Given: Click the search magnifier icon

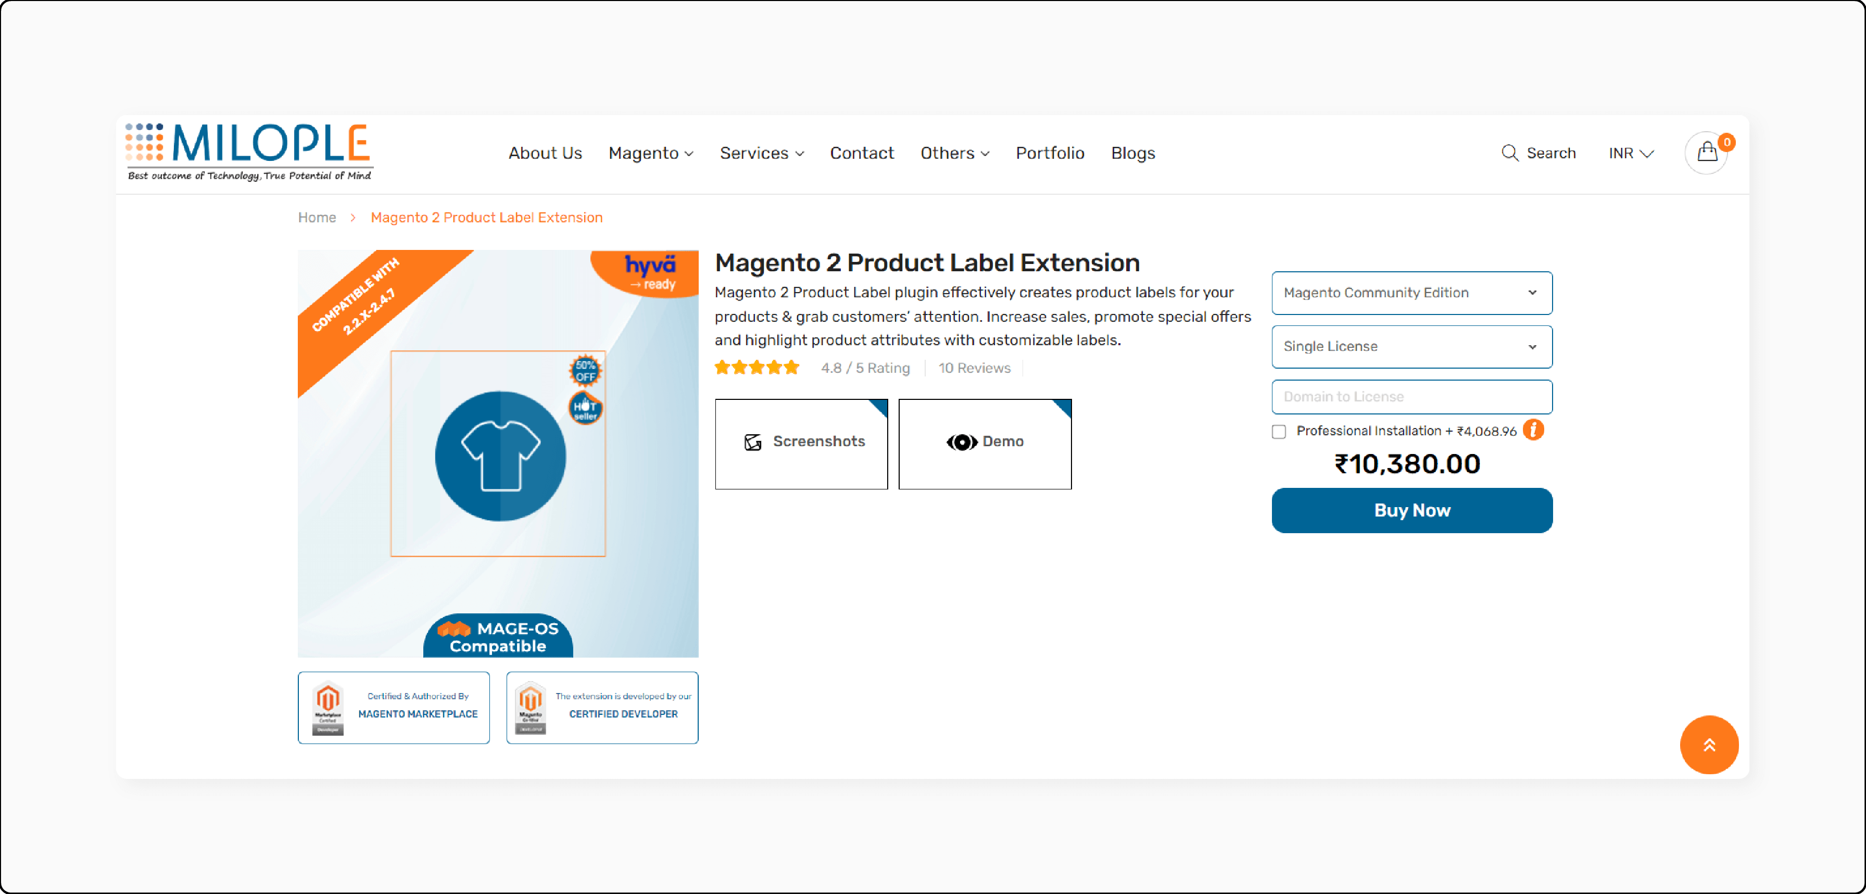Looking at the screenshot, I should [1509, 153].
